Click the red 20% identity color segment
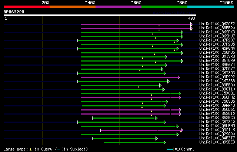The image size is (237, 152). tap(27, 7)
